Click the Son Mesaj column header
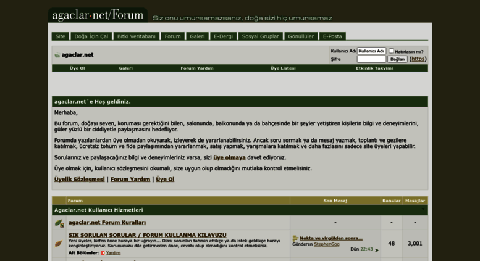This screenshot has height=261, width=480. pos(335,201)
